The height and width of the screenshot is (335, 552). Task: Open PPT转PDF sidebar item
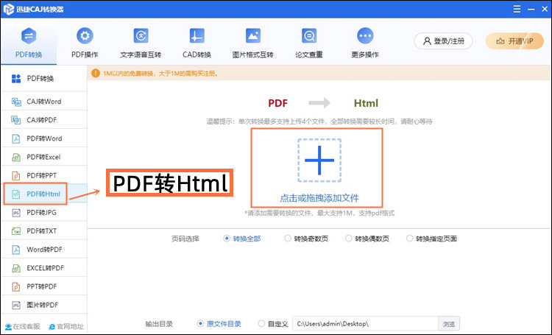coord(44,286)
